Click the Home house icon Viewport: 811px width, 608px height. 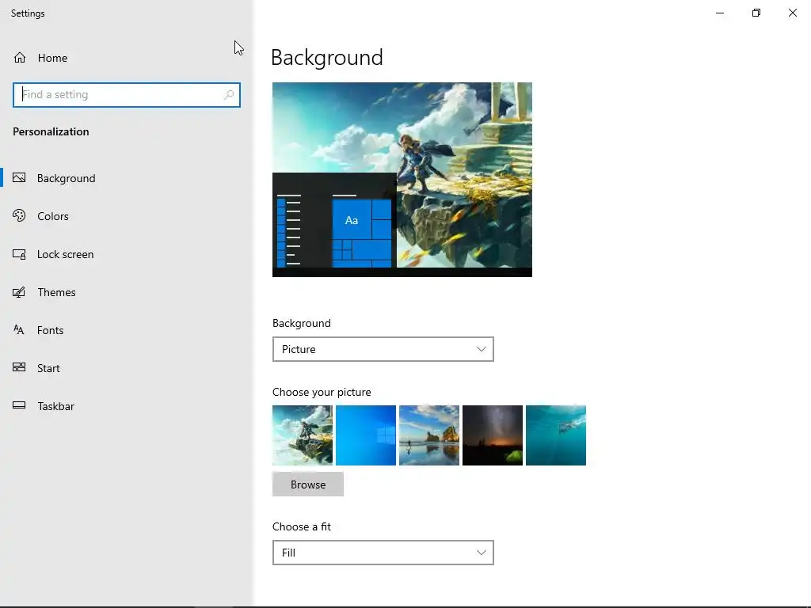click(20, 57)
